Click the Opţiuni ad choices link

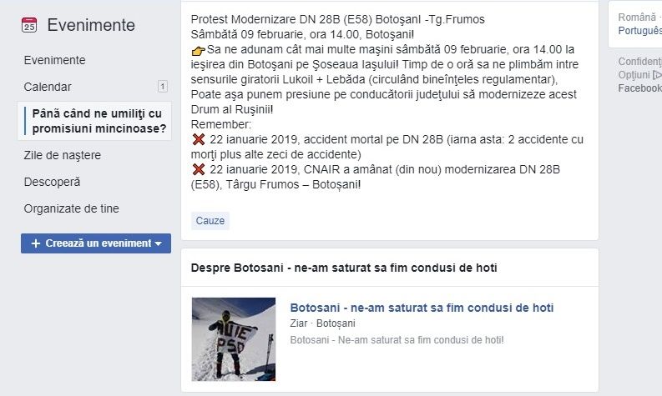(639, 75)
